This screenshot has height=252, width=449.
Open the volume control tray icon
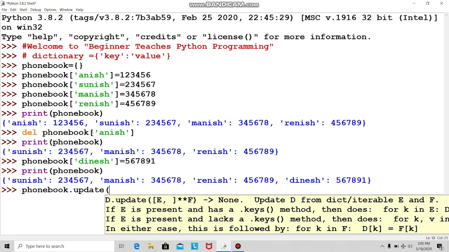[x=410, y=246]
